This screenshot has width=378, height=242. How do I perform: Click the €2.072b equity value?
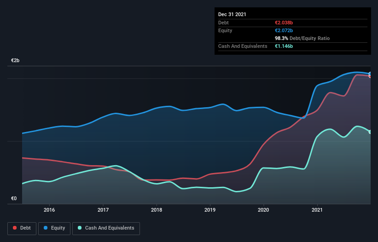pos(284,30)
